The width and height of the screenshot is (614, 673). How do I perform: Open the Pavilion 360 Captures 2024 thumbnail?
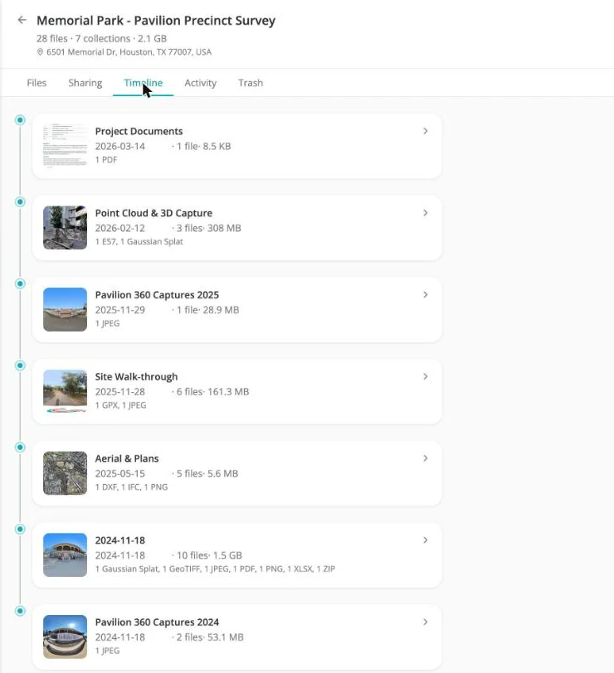65,637
